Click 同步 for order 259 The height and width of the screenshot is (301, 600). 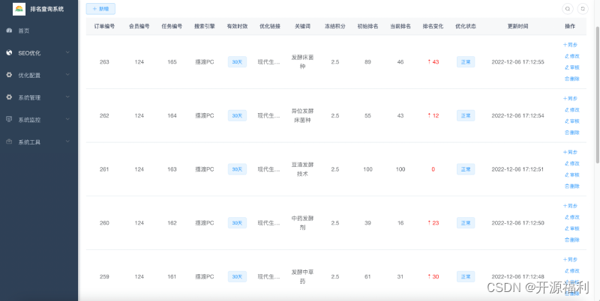pos(570,260)
